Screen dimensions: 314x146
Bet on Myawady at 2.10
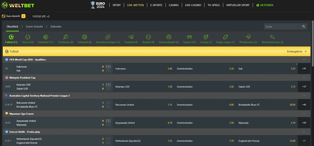[267, 123]
